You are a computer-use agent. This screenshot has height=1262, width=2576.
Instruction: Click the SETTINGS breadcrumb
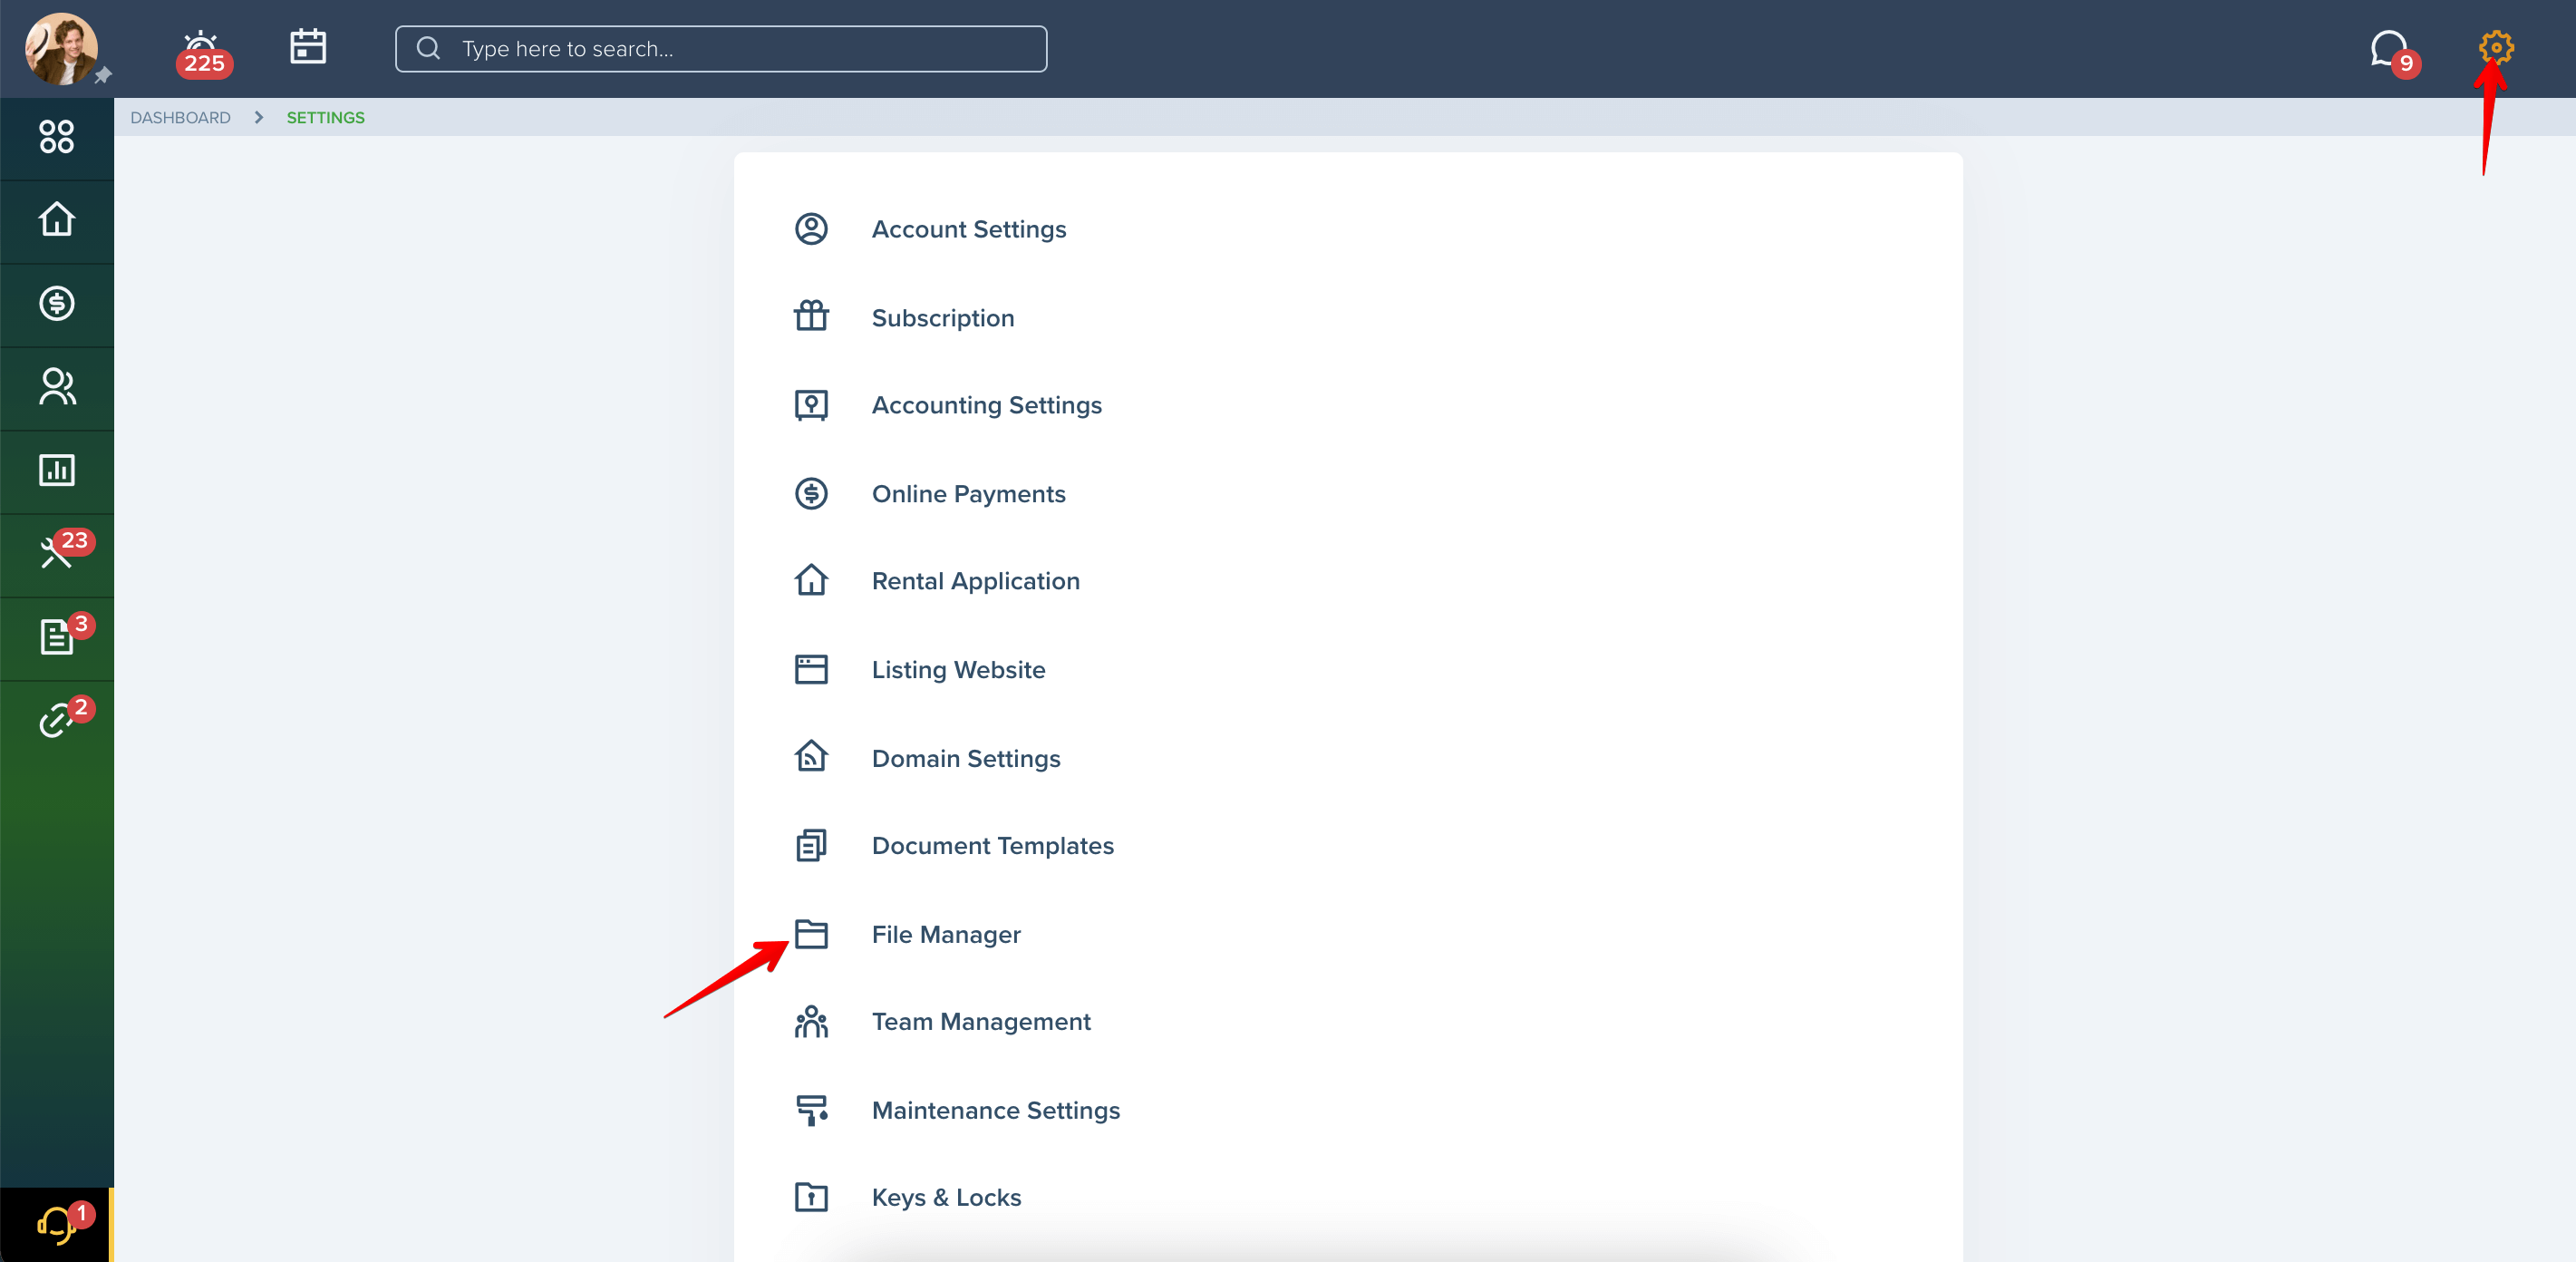tap(325, 118)
